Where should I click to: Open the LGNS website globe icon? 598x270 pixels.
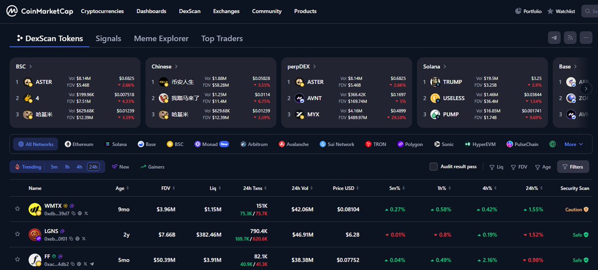tap(78, 239)
